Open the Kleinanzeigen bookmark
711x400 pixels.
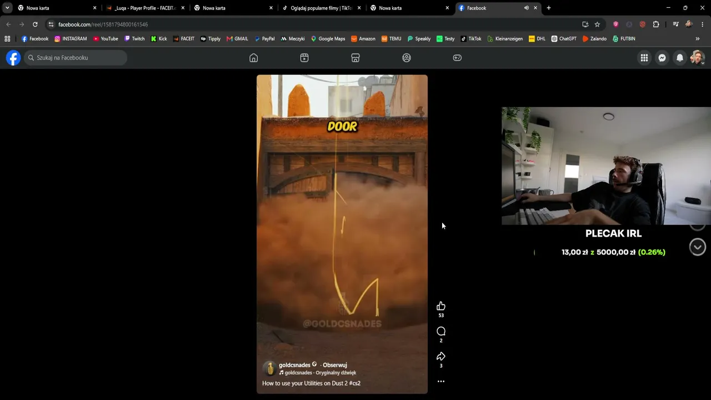pos(505,39)
